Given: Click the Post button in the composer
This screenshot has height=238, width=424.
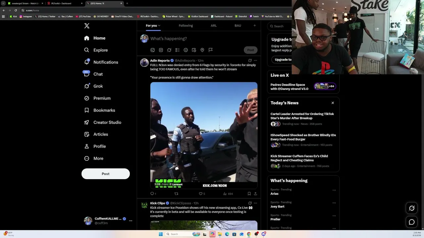Looking at the screenshot, I should click(250, 50).
